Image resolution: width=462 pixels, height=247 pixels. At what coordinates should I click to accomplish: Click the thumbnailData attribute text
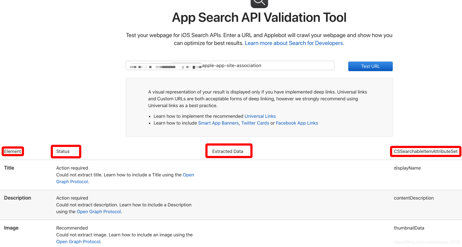tap(409, 228)
